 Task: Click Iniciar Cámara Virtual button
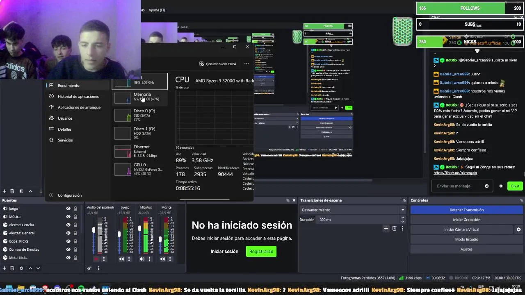(461, 229)
